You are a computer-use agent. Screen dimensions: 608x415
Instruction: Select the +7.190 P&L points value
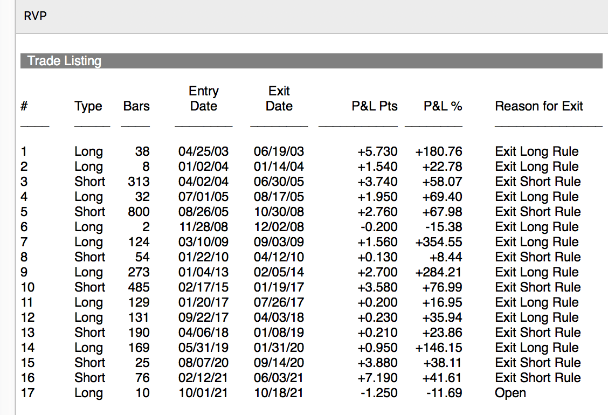pyautogui.click(x=378, y=378)
